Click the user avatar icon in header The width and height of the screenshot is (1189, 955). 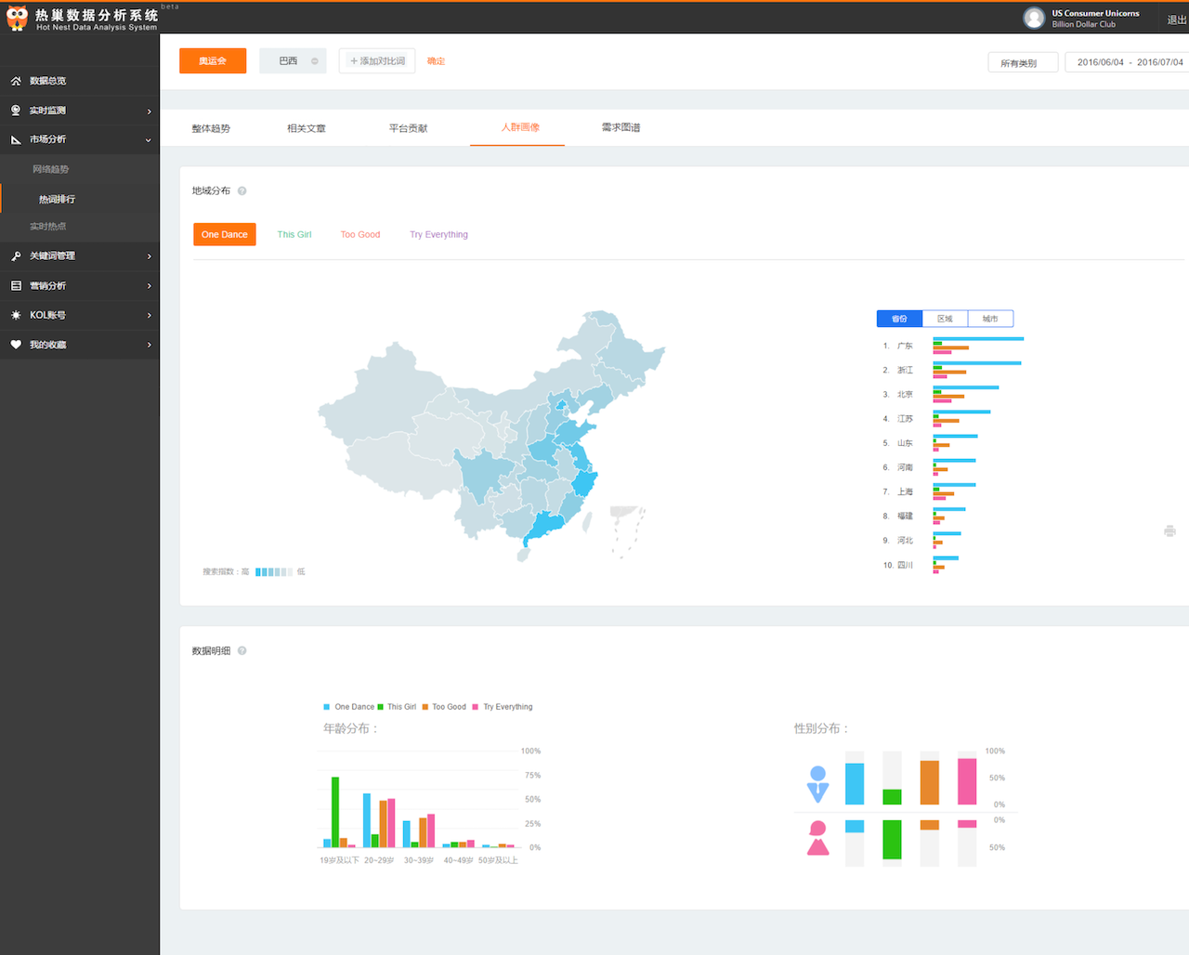pos(1033,19)
